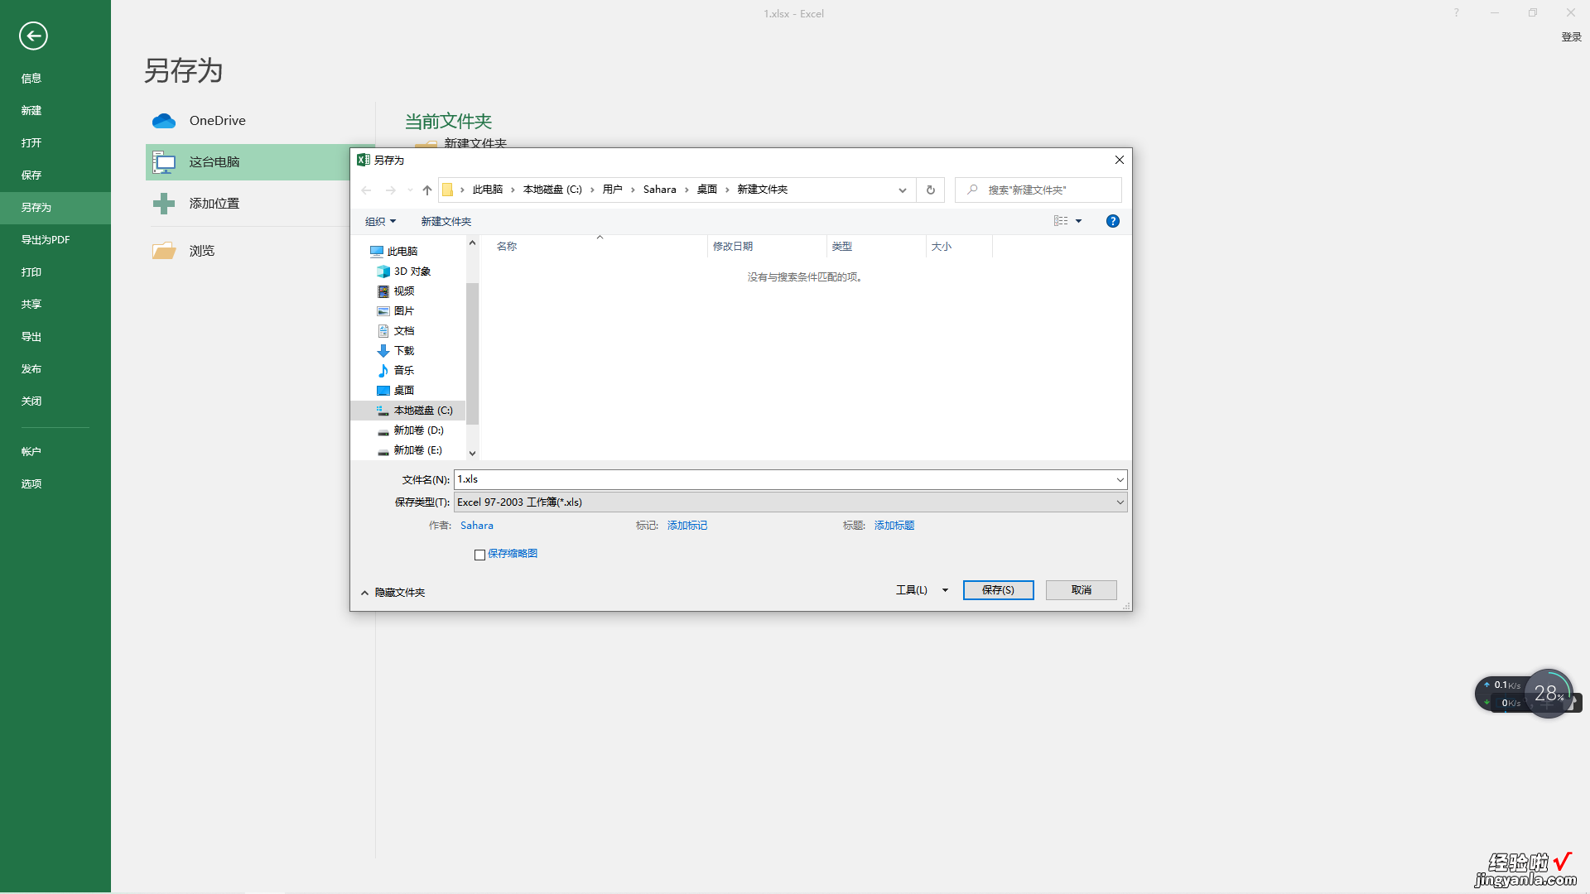Click the search magnifier icon
The width and height of the screenshot is (1590, 894).
(x=973, y=190)
